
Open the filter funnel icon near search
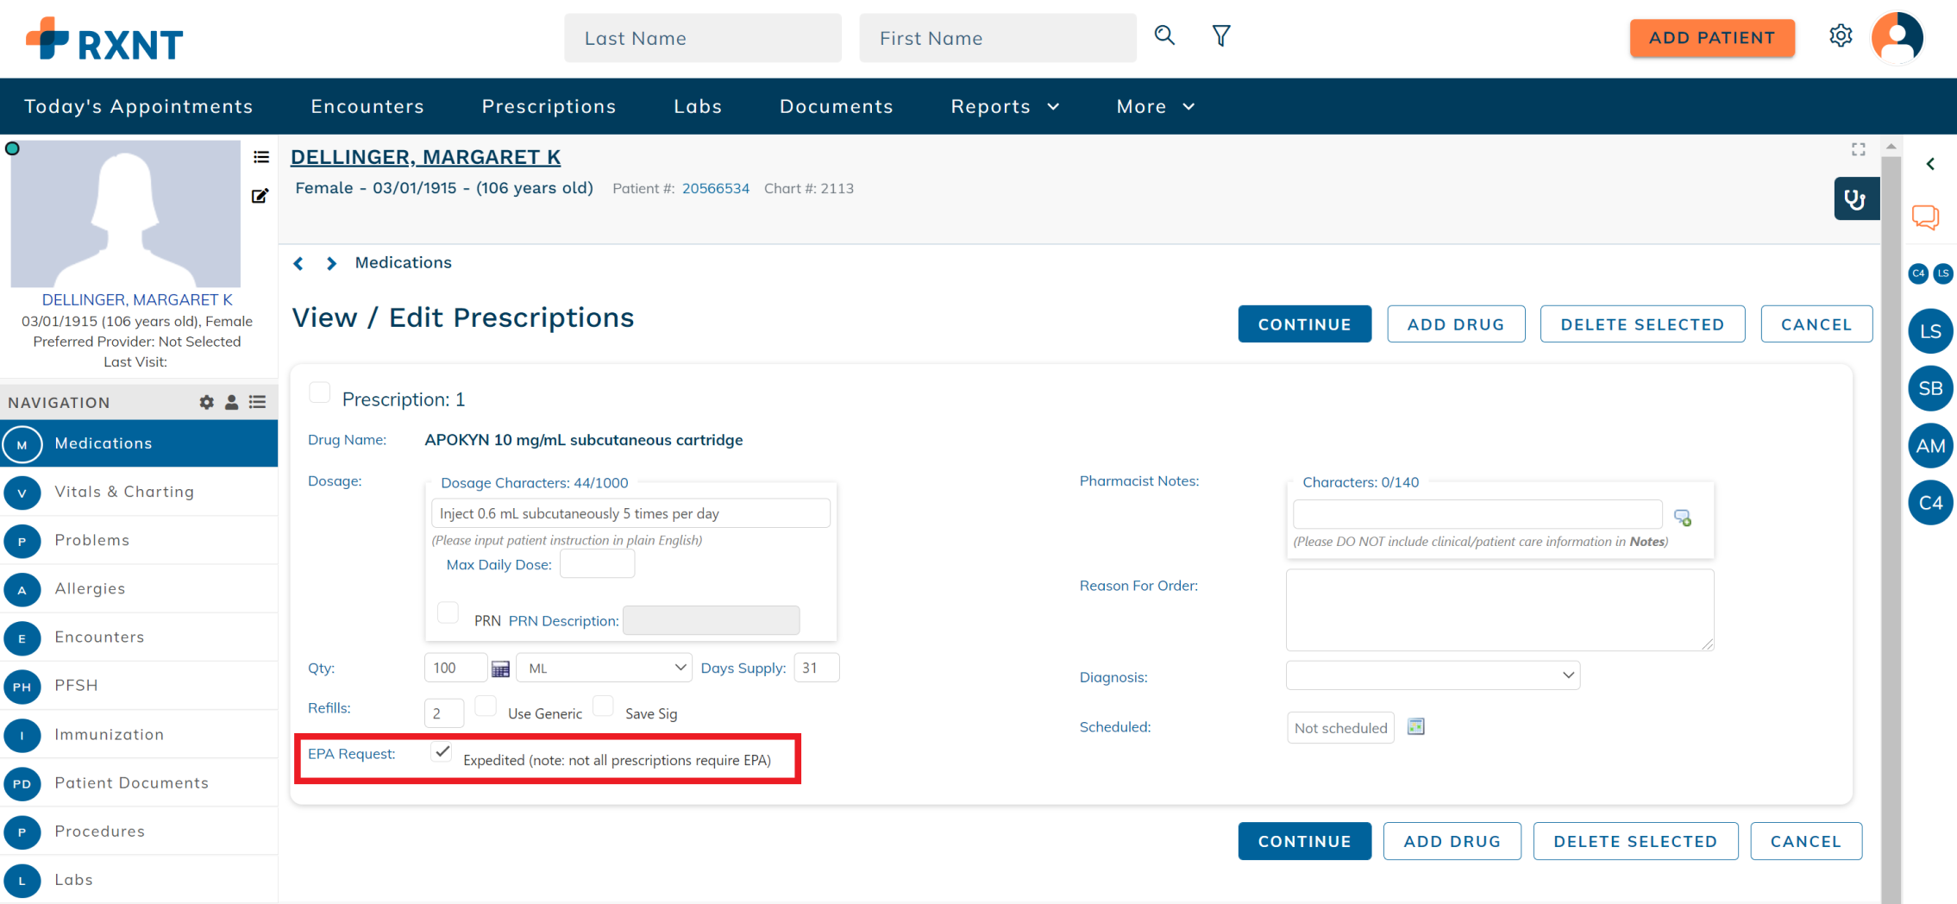[1220, 35]
